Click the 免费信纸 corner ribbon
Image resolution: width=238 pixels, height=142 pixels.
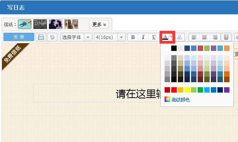13,54
